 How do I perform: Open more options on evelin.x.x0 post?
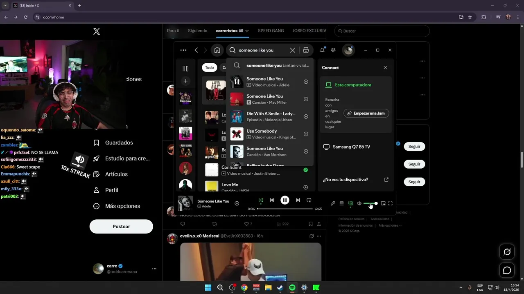[319, 236]
